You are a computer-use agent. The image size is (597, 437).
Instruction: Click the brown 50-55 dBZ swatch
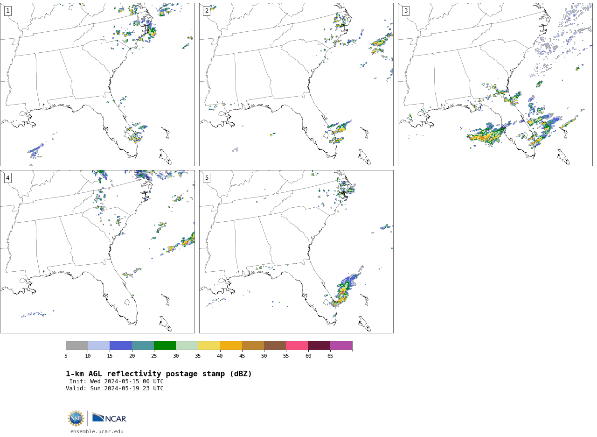tap(275, 345)
